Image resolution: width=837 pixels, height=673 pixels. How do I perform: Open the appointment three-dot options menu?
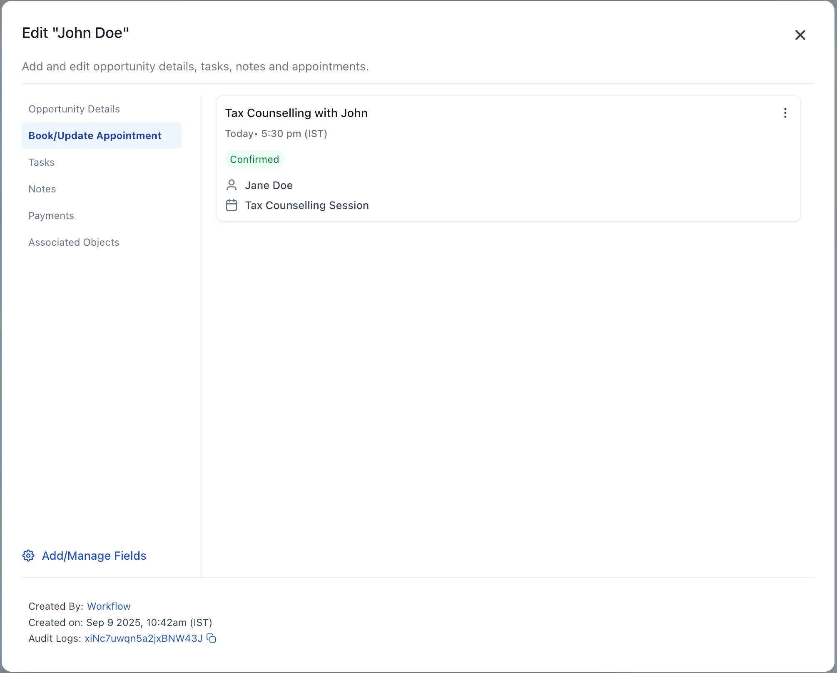pyautogui.click(x=785, y=112)
